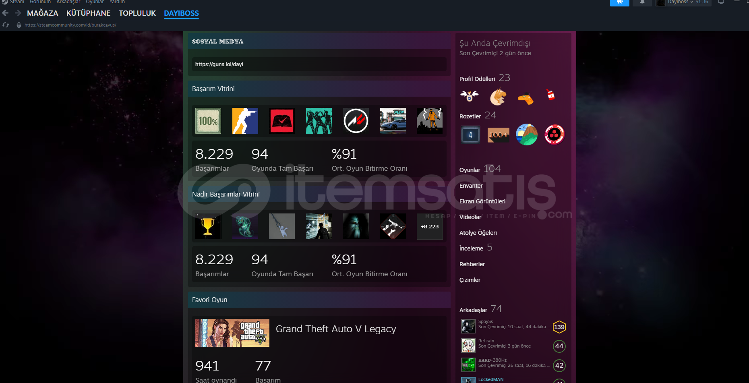749x383 pixels.
Task: Open friend SpaySs's profile
Action: pos(486,321)
